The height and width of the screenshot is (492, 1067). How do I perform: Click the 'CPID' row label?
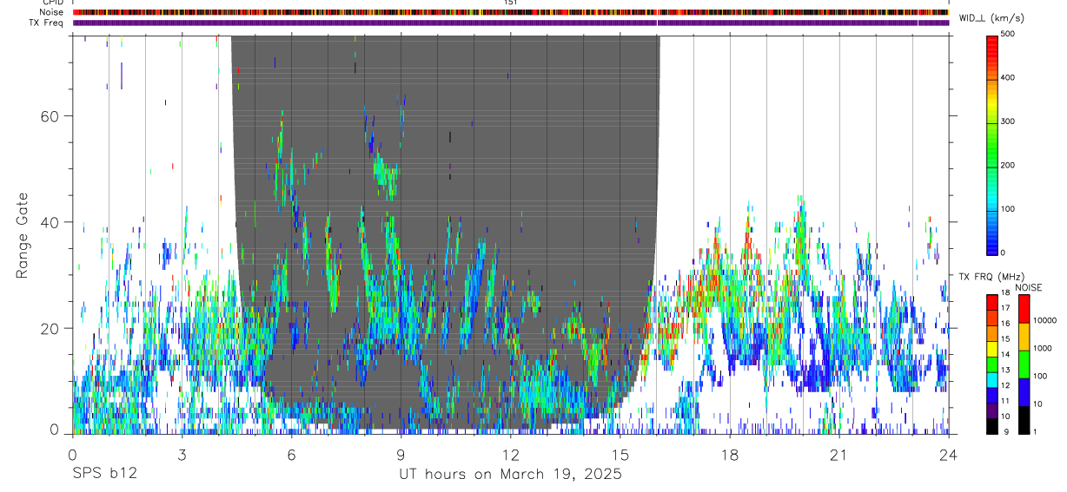(53, 3)
